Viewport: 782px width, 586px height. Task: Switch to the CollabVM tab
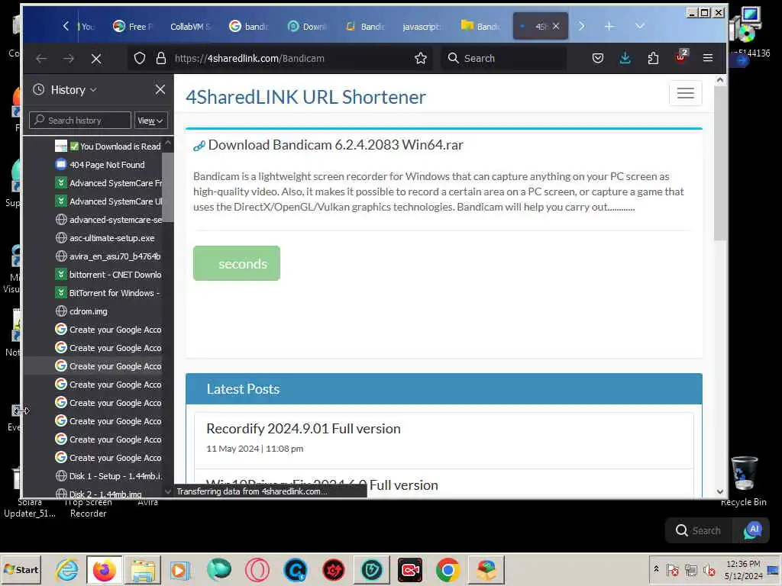(x=190, y=27)
